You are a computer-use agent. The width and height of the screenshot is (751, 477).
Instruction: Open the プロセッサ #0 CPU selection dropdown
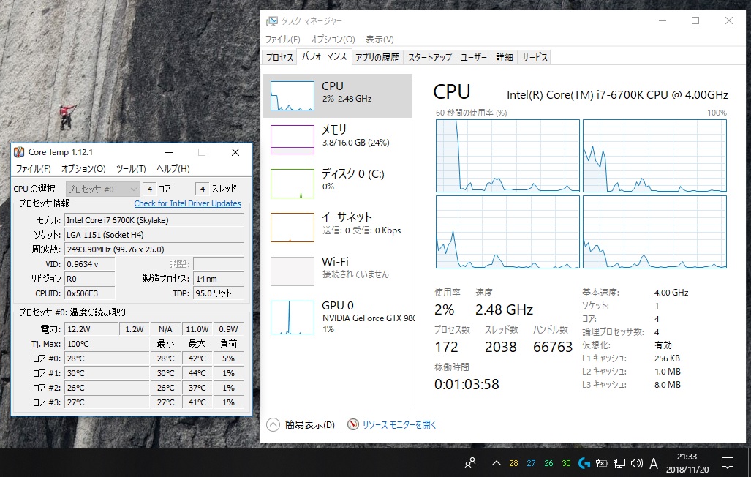tap(102, 189)
